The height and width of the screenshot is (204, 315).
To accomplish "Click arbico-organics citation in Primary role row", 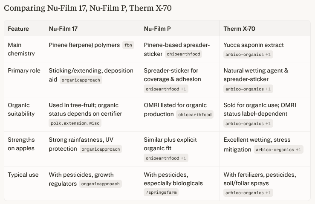I will [x=248, y=89].
